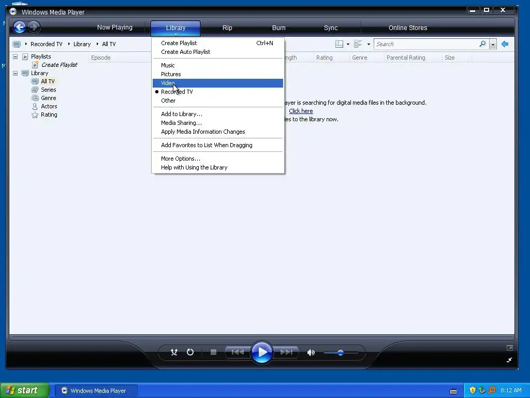Select the Rating node in the library tree
Image resolution: width=530 pixels, height=398 pixels.
tap(49, 115)
